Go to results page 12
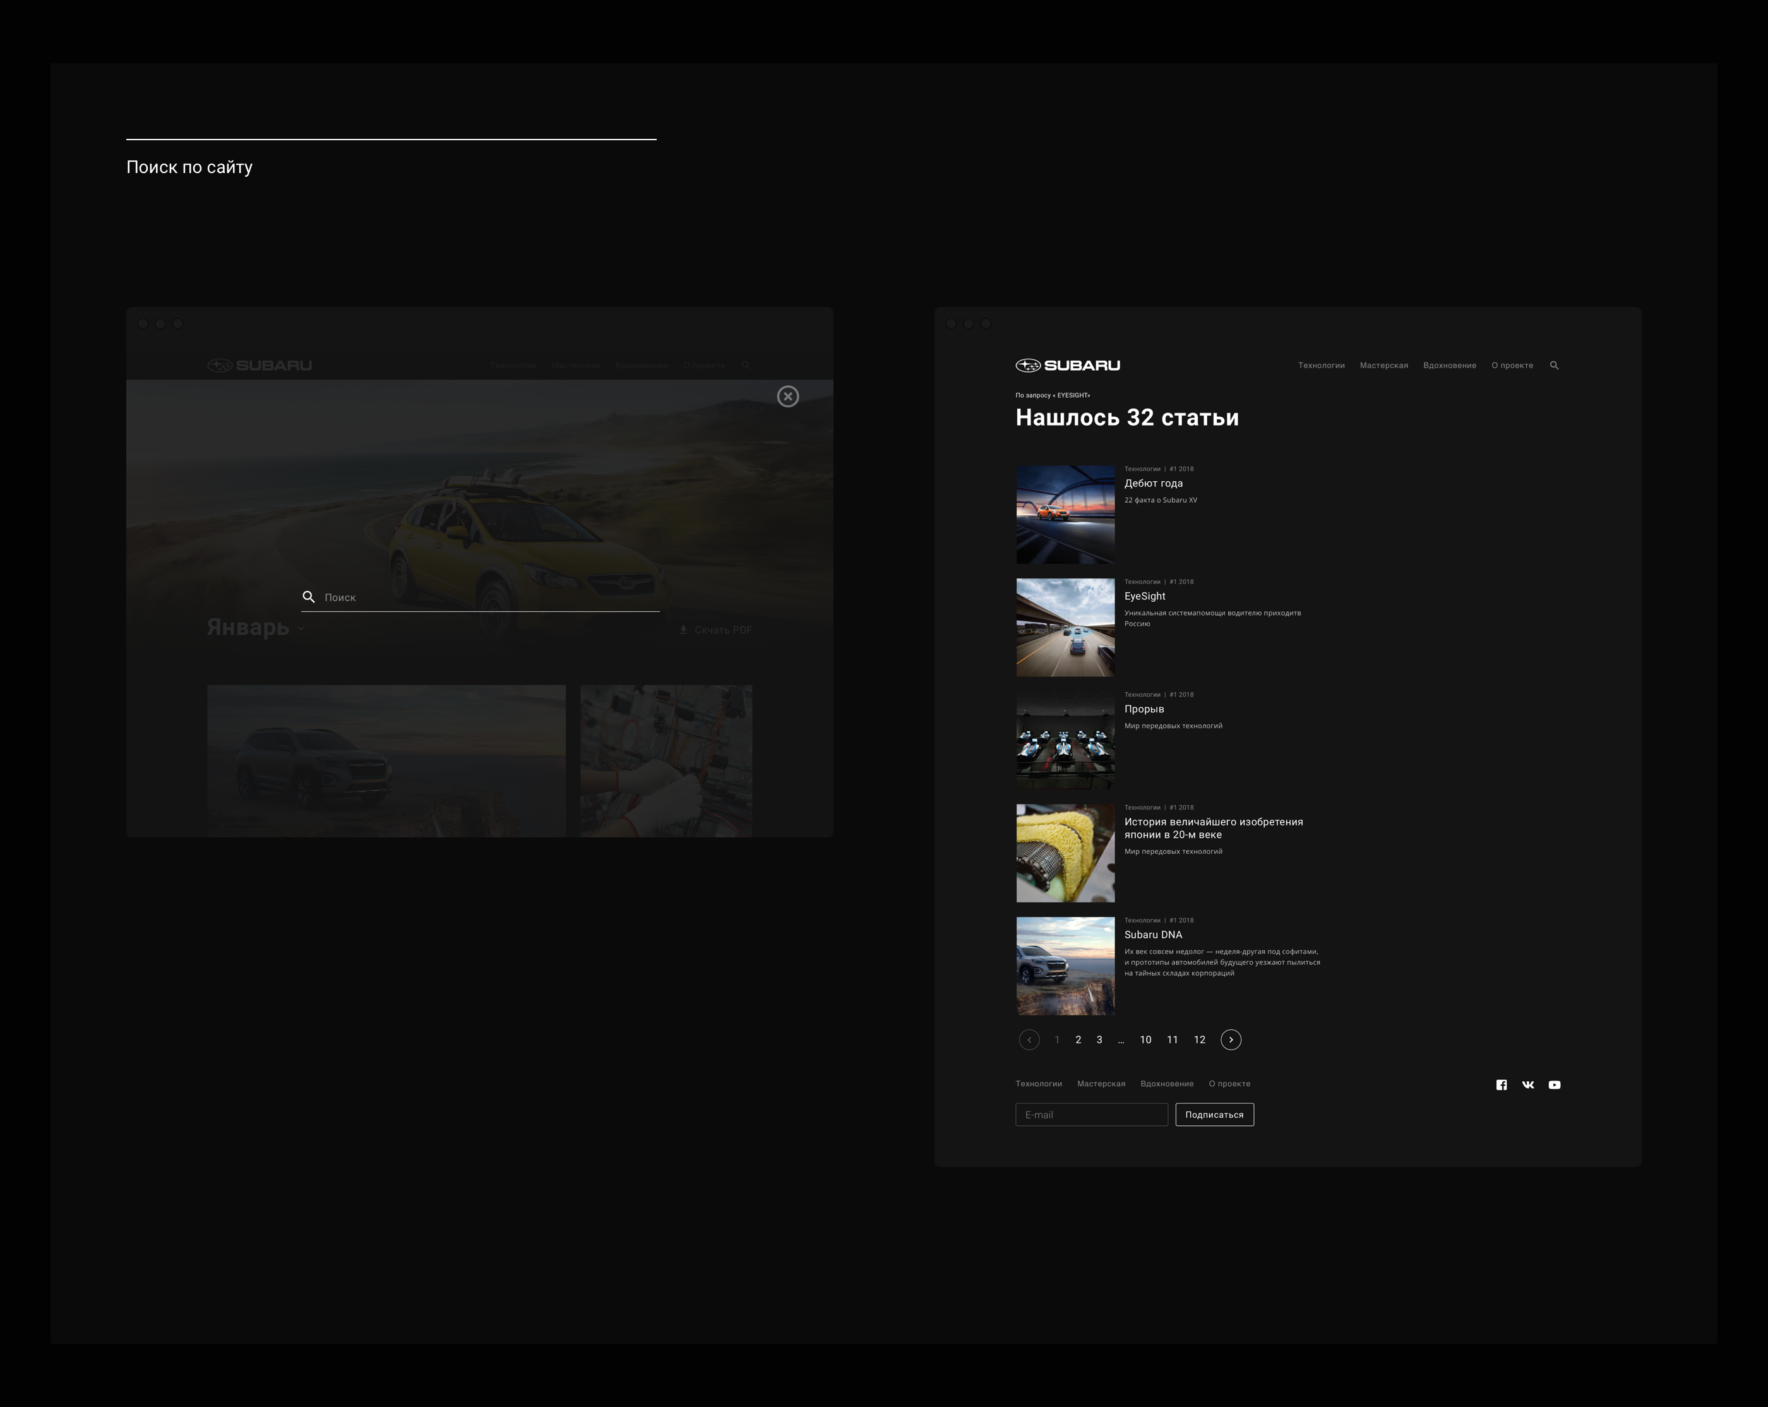1768x1407 pixels. coord(1200,1039)
